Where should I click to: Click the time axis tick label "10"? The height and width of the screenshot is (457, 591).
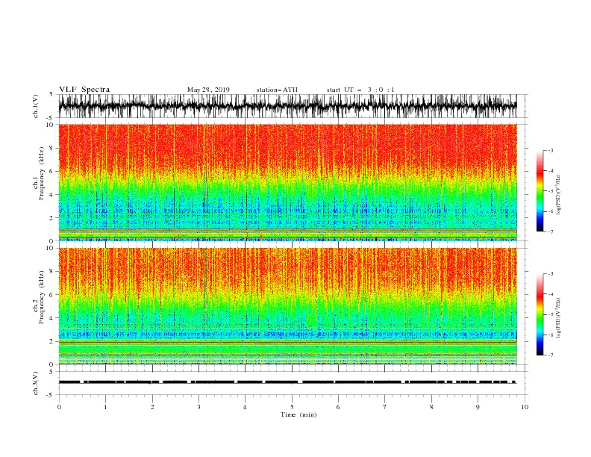[x=525, y=407]
